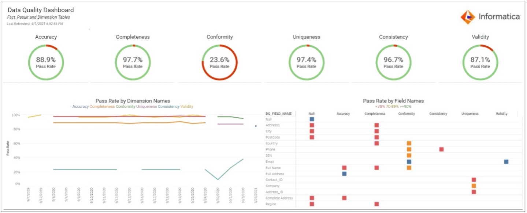Select Full Address row's blue Accuracy square
Screen dimensions: 527x213
(344, 174)
